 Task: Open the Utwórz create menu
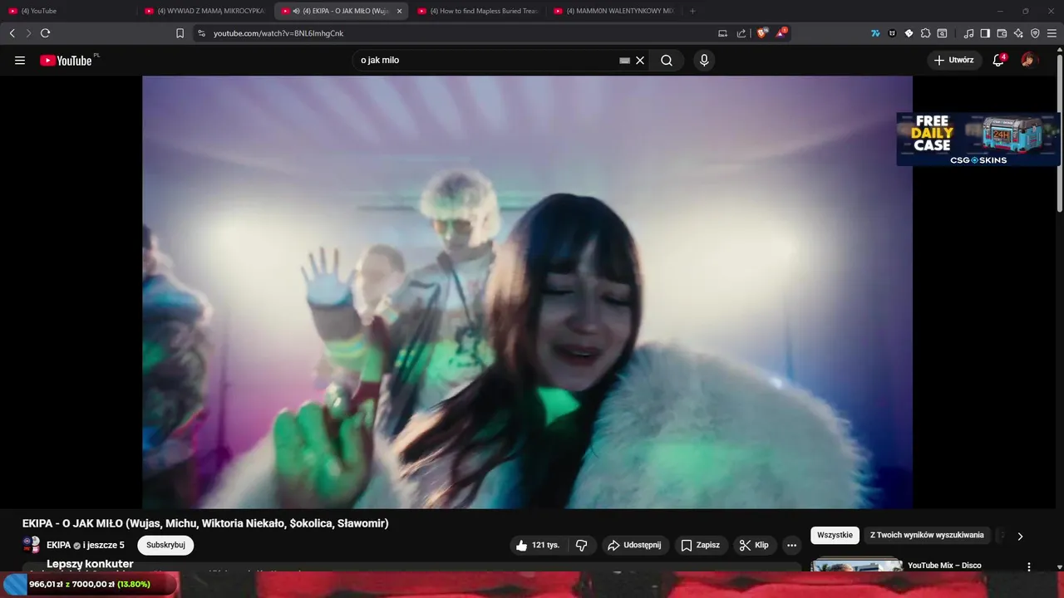tap(954, 60)
